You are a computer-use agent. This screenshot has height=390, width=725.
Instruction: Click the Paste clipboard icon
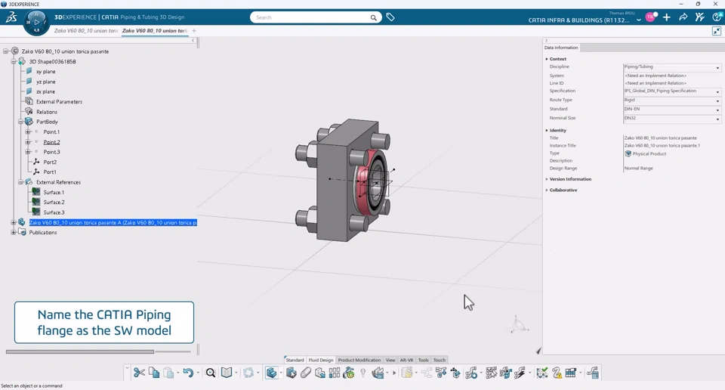point(168,373)
